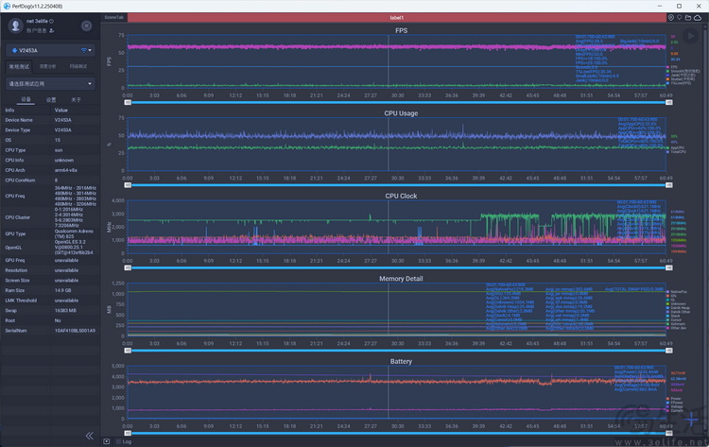Open the menu icon beside the username
Screen dimensions: 709x447
pos(87,26)
